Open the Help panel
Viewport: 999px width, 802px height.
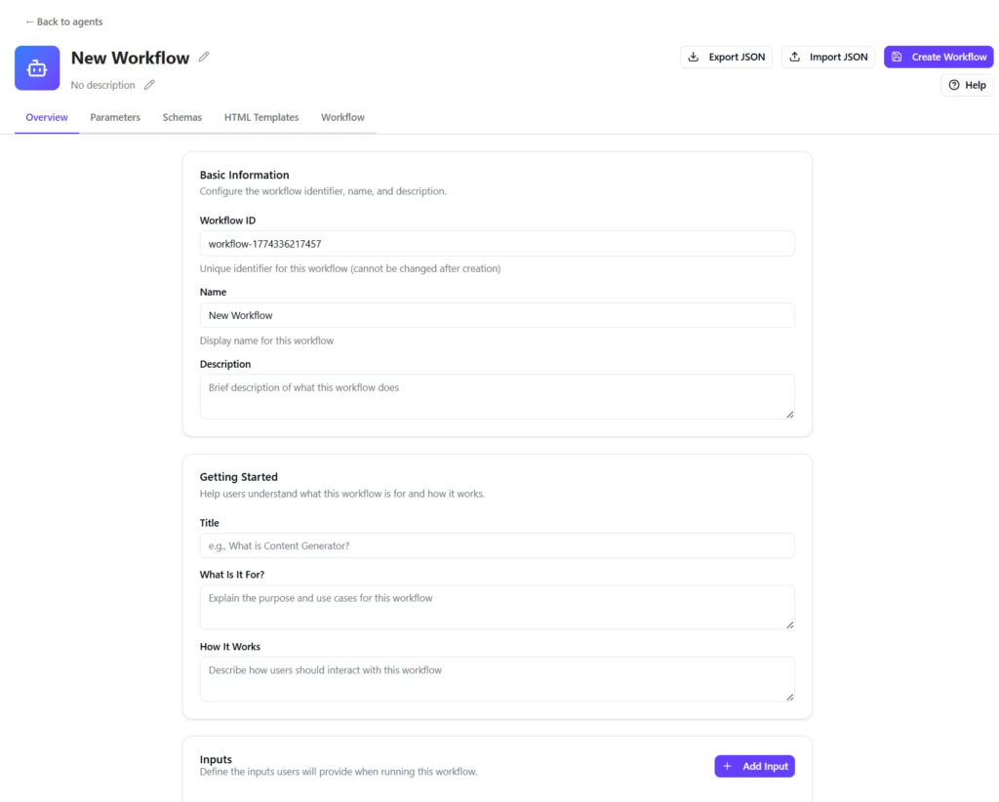click(967, 85)
